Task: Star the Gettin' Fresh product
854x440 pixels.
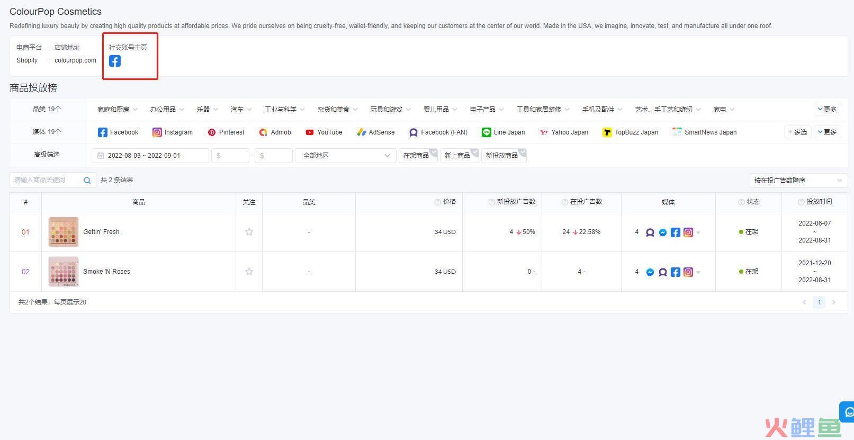Action: [249, 232]
